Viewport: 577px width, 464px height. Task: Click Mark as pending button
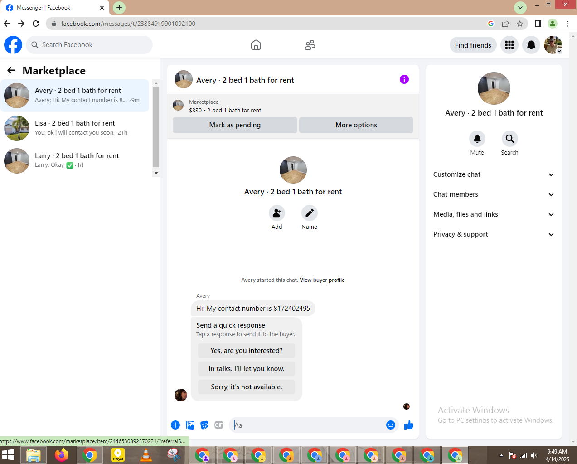point(235,125)
